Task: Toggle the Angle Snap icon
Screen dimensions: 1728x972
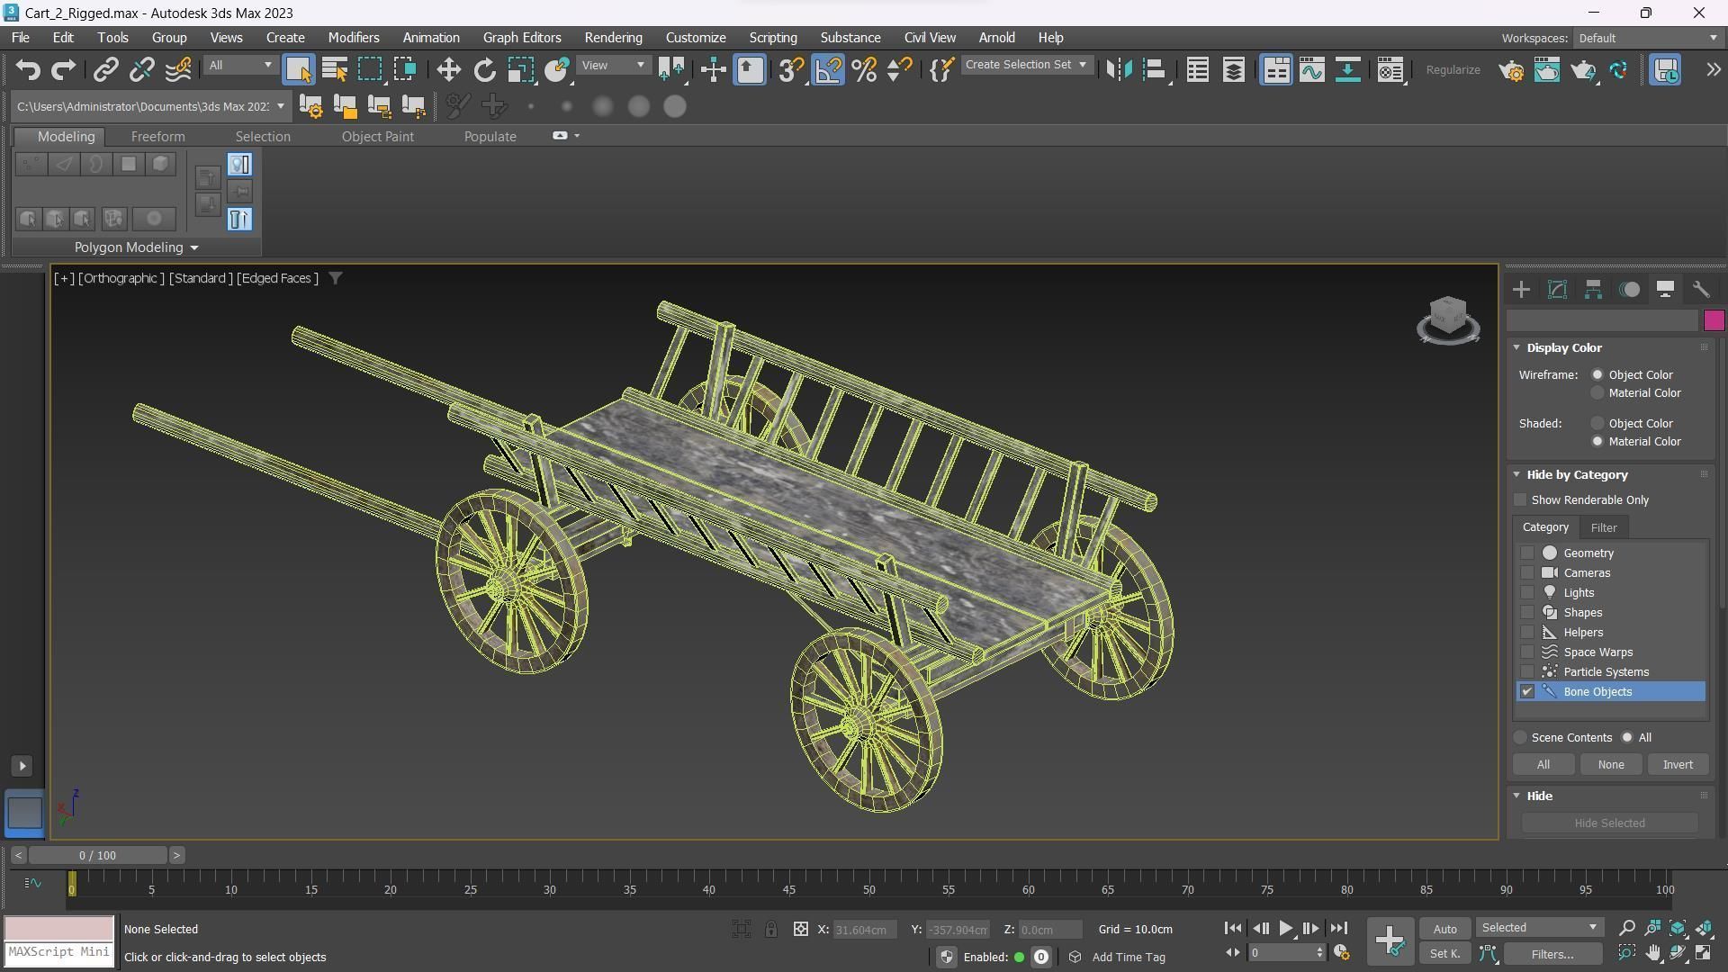Action: [x=828, y=70]
